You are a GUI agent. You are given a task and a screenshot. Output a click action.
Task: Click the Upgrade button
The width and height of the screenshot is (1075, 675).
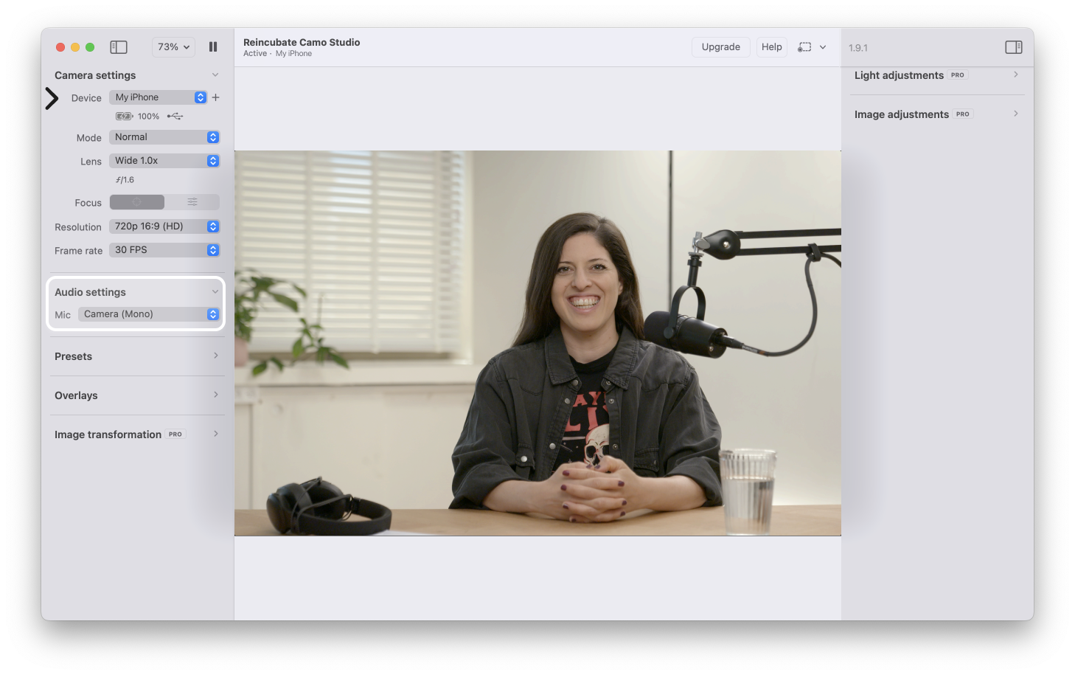pyautogui.click(x=720, y=47)
